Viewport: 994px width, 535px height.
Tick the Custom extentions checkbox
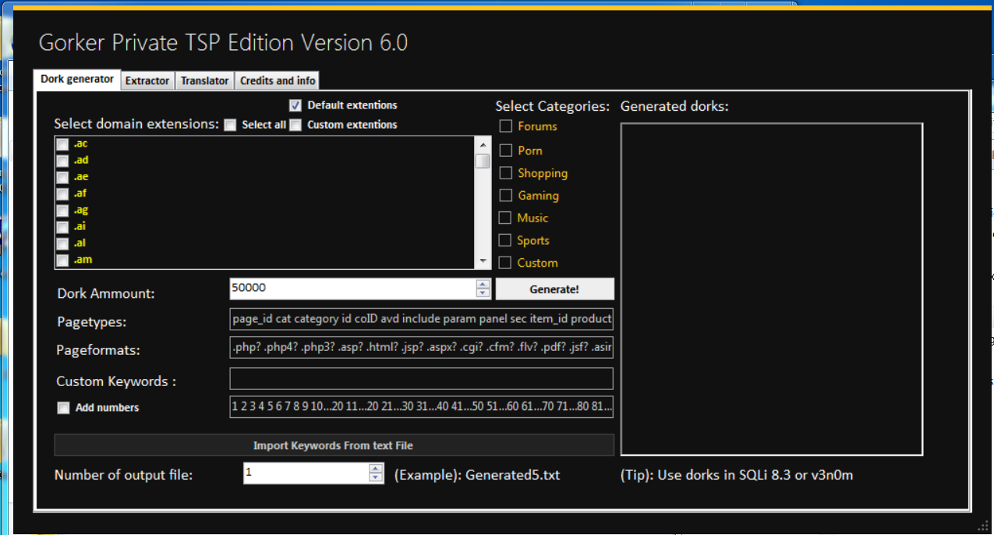(x=295, y=125)
